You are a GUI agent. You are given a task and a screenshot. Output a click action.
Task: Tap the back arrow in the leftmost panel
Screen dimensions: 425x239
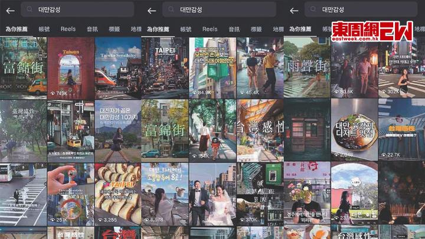[x=10, y=10]
